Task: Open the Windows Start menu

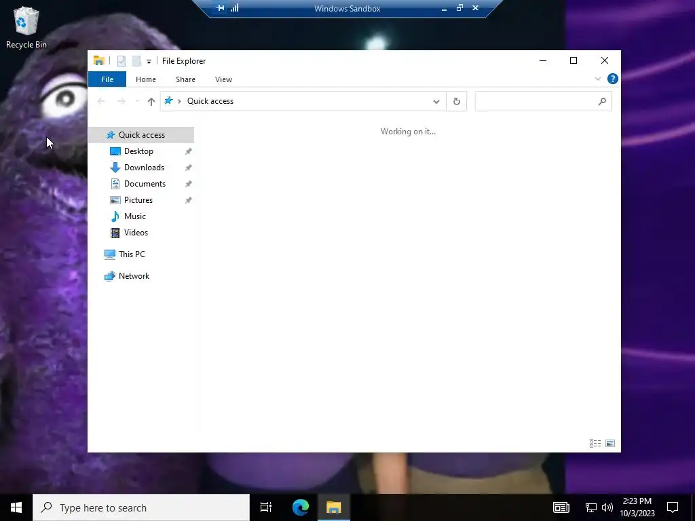Action: click(16, 507)
